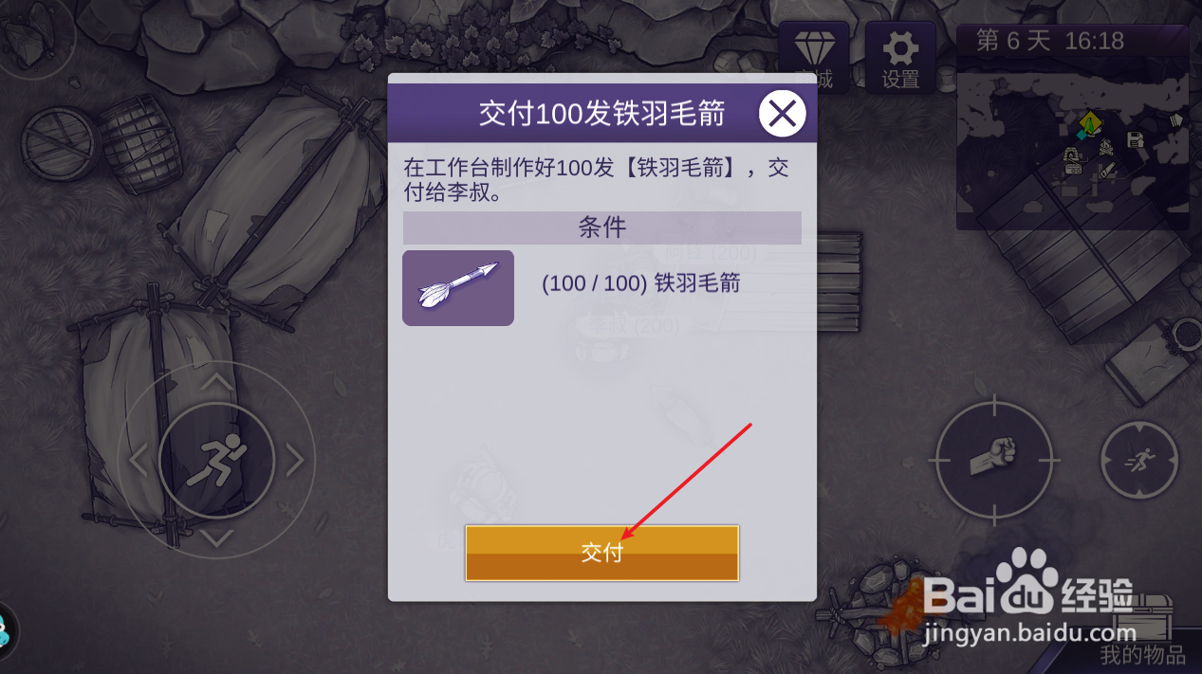Open the 设置 settings gear
Viewport: 1202px width, 674px height.
900,57
